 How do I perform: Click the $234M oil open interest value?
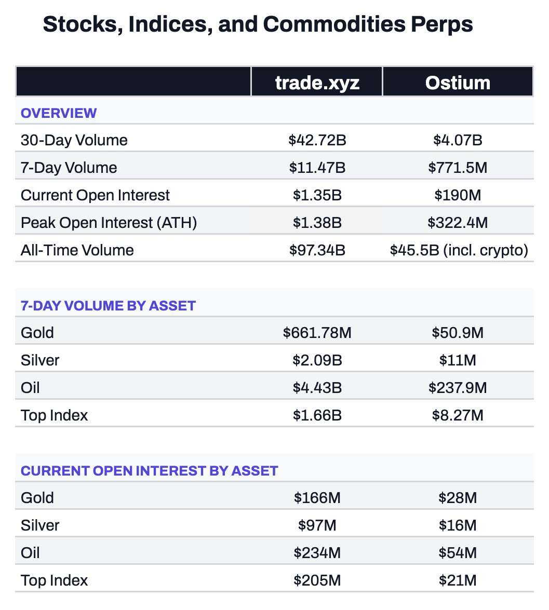(317, 553)
